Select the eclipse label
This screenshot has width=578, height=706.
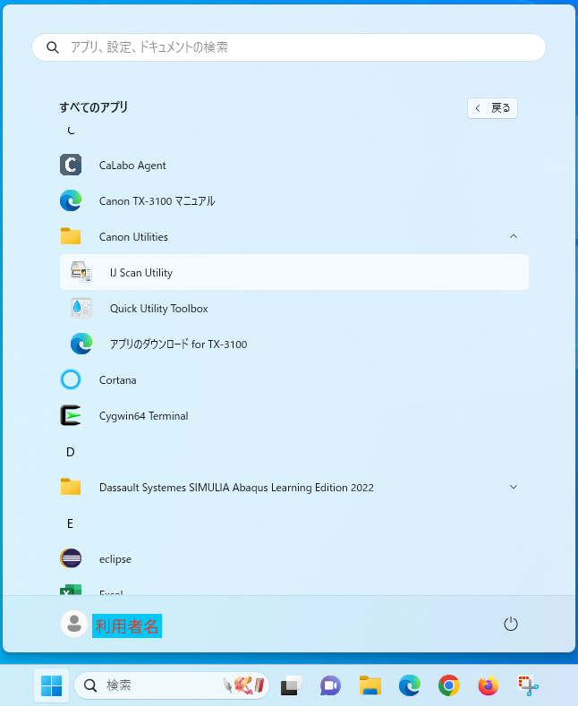[x=115, y=559]
